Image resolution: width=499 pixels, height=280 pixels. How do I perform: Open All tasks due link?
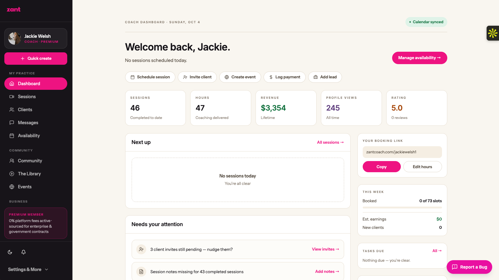coord(437,251)
